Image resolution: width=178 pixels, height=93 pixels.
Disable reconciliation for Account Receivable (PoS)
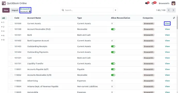click(113, 29)
